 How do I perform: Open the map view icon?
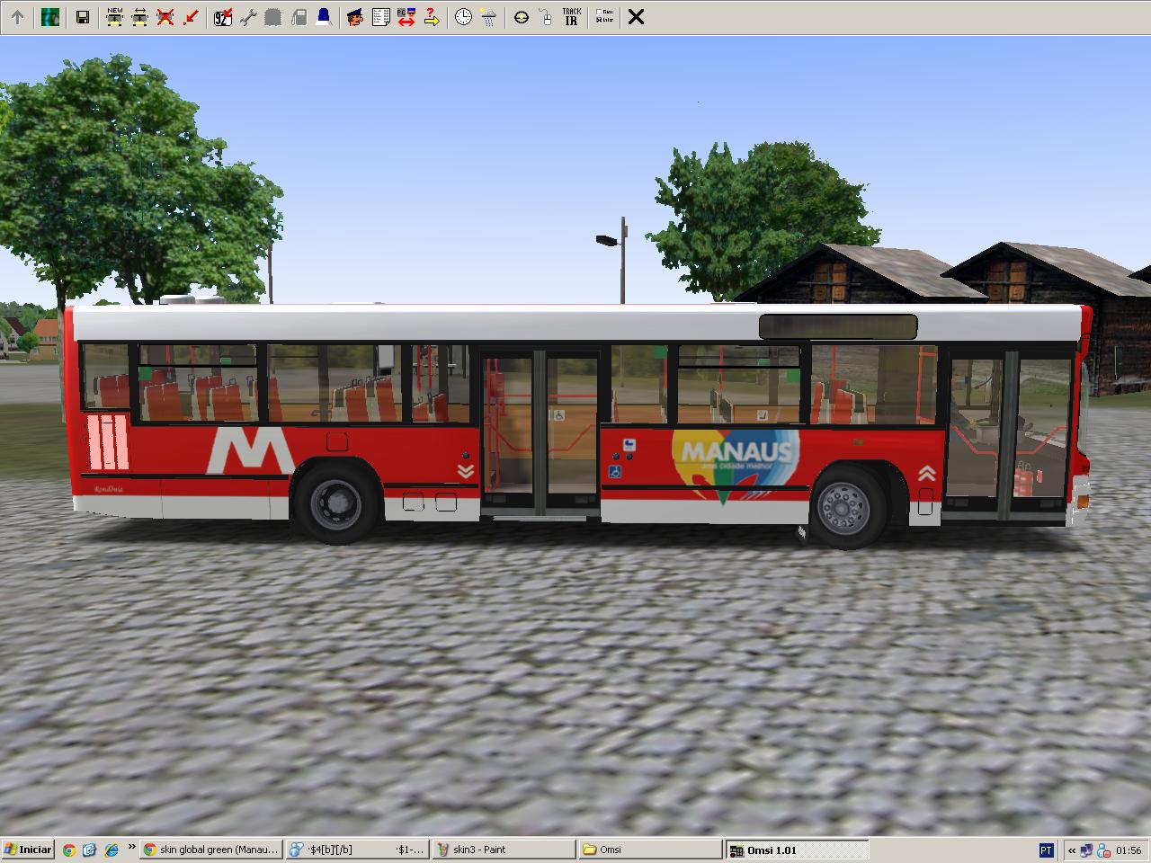click(x=50, y=16)
